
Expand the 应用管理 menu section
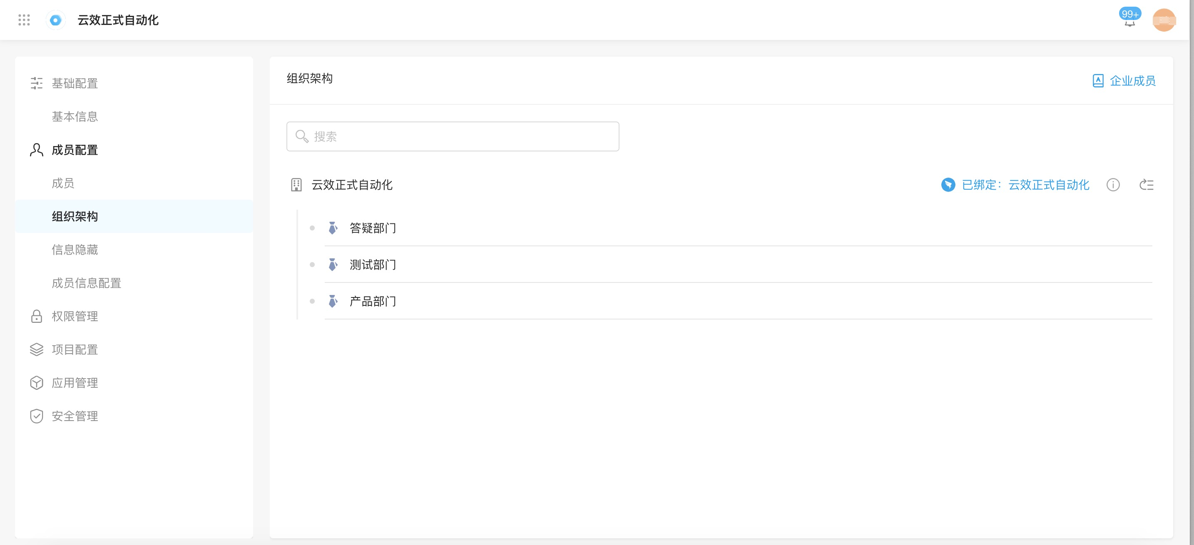[74, 383]
